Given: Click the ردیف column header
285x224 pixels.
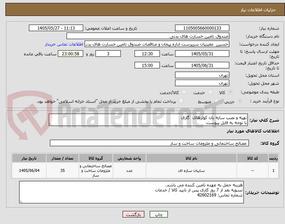Looking at the screenshot, I should (273, 158).
